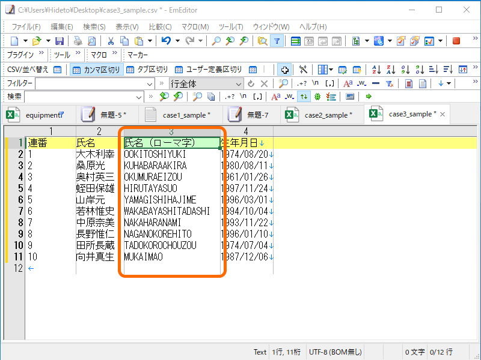Toggle Match Case in the search bar
The image size is (481, 360).
pos(276,97)
